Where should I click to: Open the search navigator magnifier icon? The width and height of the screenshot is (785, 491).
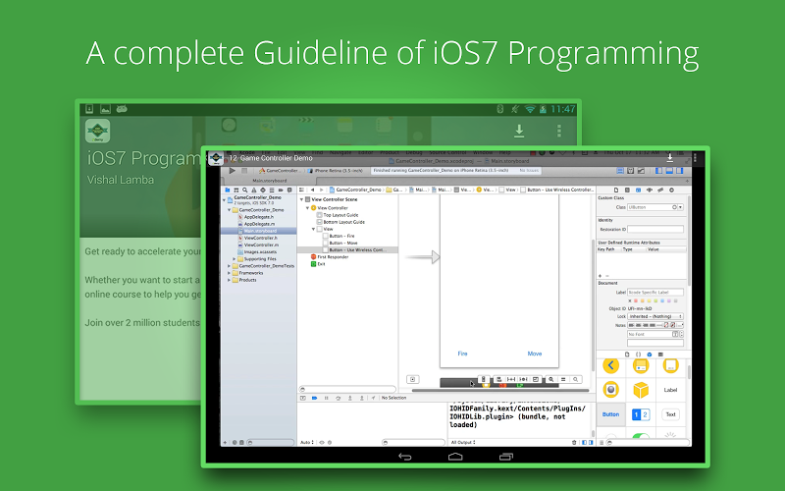point(244,190)
